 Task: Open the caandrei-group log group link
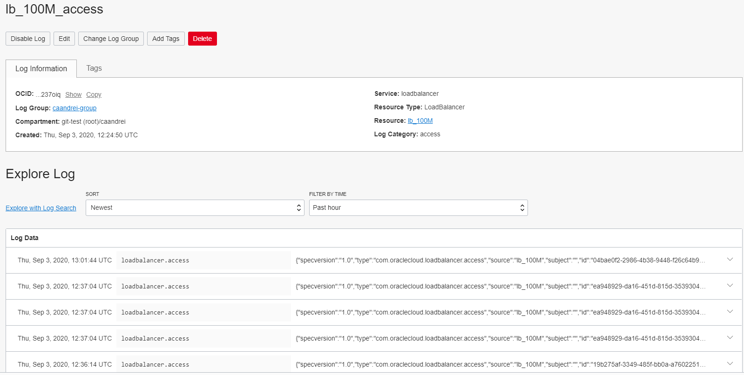(74, 108)
